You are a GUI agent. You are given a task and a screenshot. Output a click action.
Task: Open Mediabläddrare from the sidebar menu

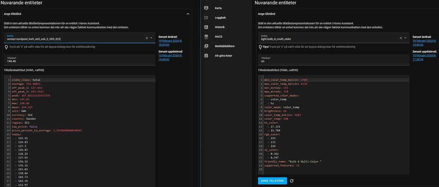224,46
